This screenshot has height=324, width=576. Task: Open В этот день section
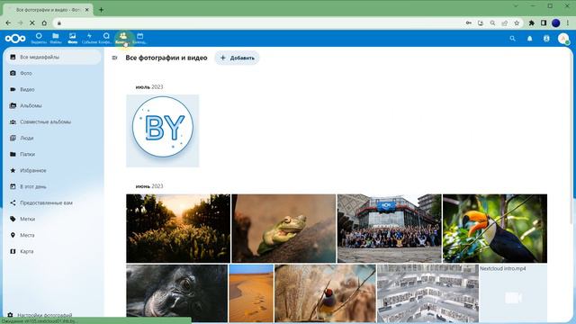[53, 186]
